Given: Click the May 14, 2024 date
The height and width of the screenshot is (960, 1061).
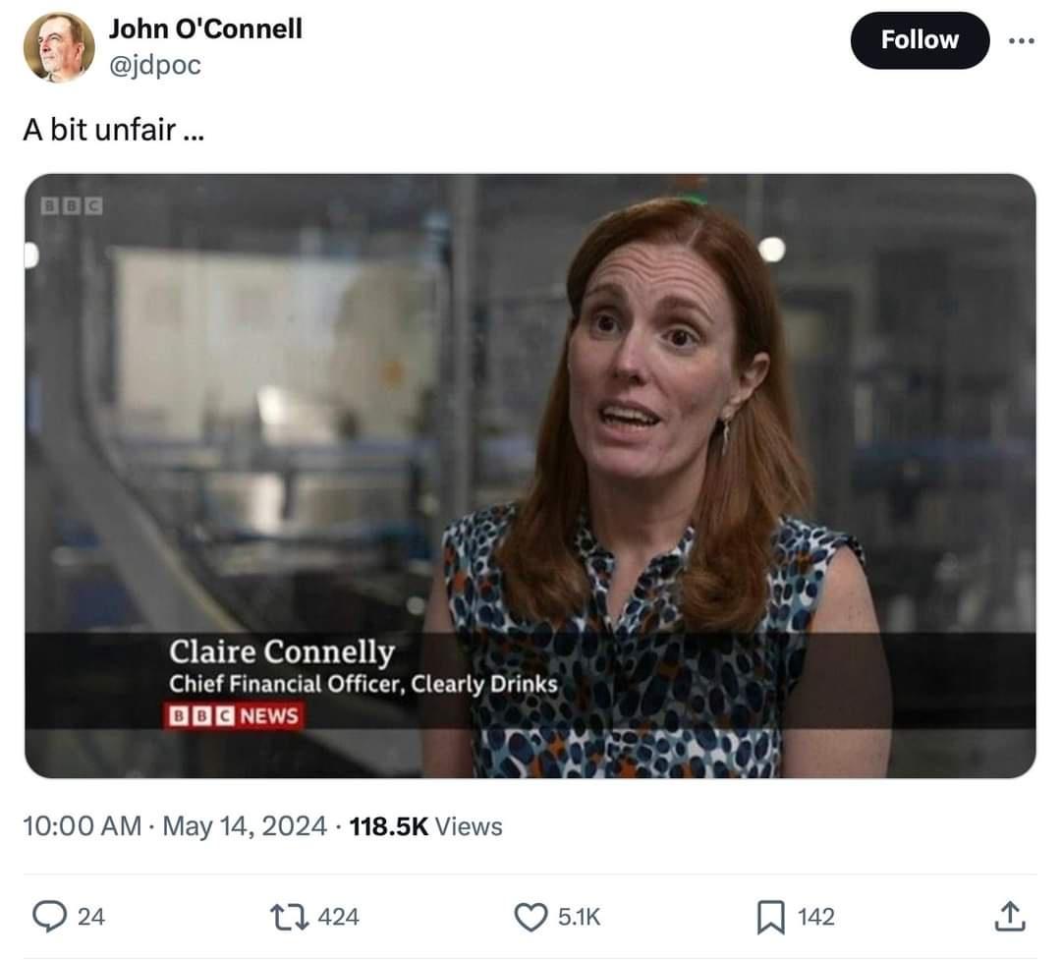Looking at the screenshot, I should point(244,826).
